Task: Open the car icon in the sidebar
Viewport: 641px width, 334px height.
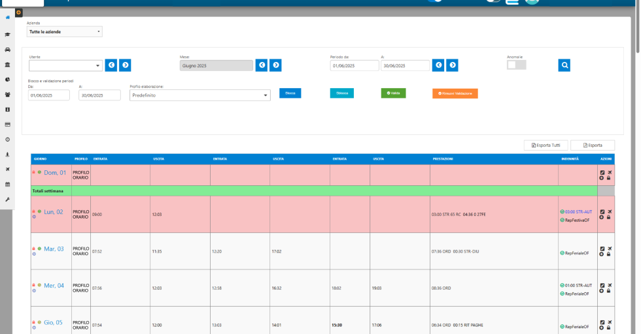Action: coord(7,50)
